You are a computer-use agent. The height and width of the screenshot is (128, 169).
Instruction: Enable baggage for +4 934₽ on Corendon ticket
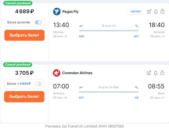(38, 84)
